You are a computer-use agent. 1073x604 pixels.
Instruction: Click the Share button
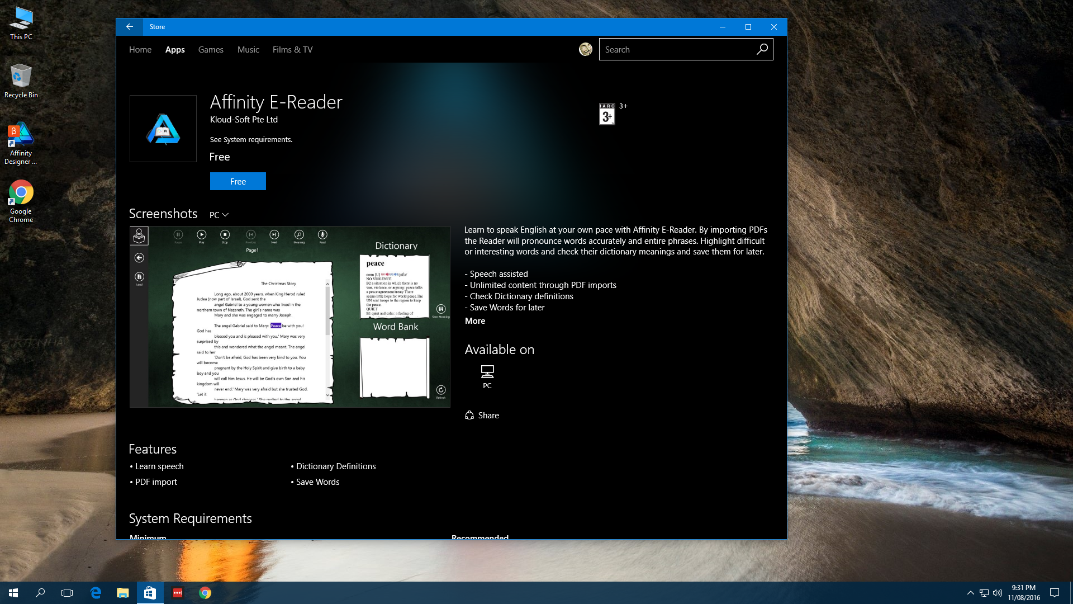click(x=482, y=416)
